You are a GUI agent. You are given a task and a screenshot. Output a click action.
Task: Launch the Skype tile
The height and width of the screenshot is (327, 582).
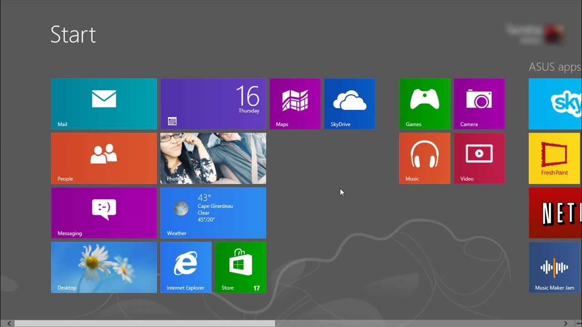555,104
